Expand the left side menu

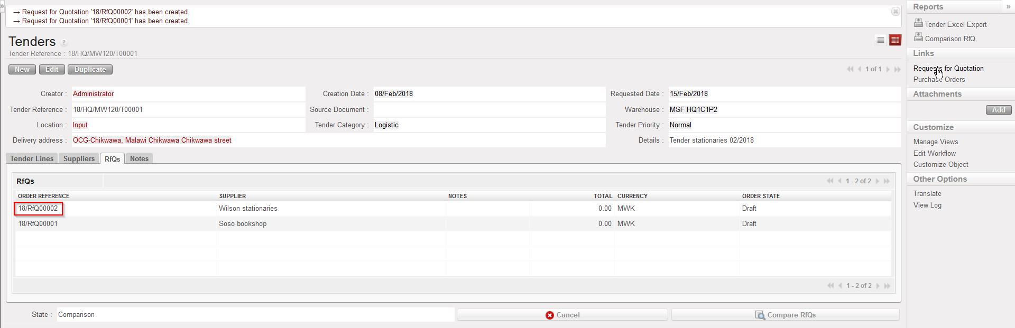click(2, 5)
